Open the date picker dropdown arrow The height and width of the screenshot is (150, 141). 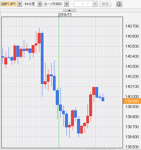tap(95, 4)
